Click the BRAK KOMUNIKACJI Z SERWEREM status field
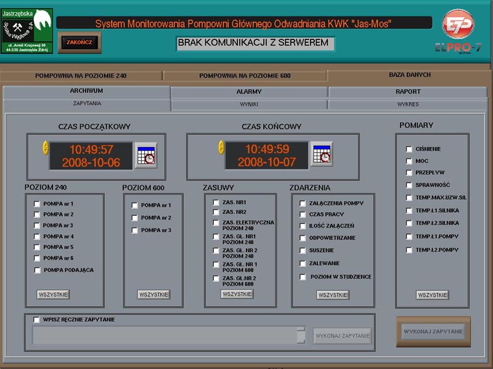The image size is (493, 369). click(255, 43)
